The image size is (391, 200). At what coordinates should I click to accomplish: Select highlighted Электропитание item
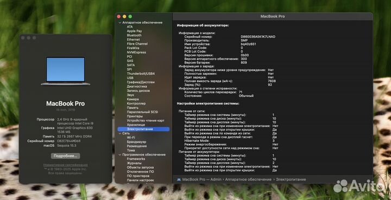click(143, 129)
